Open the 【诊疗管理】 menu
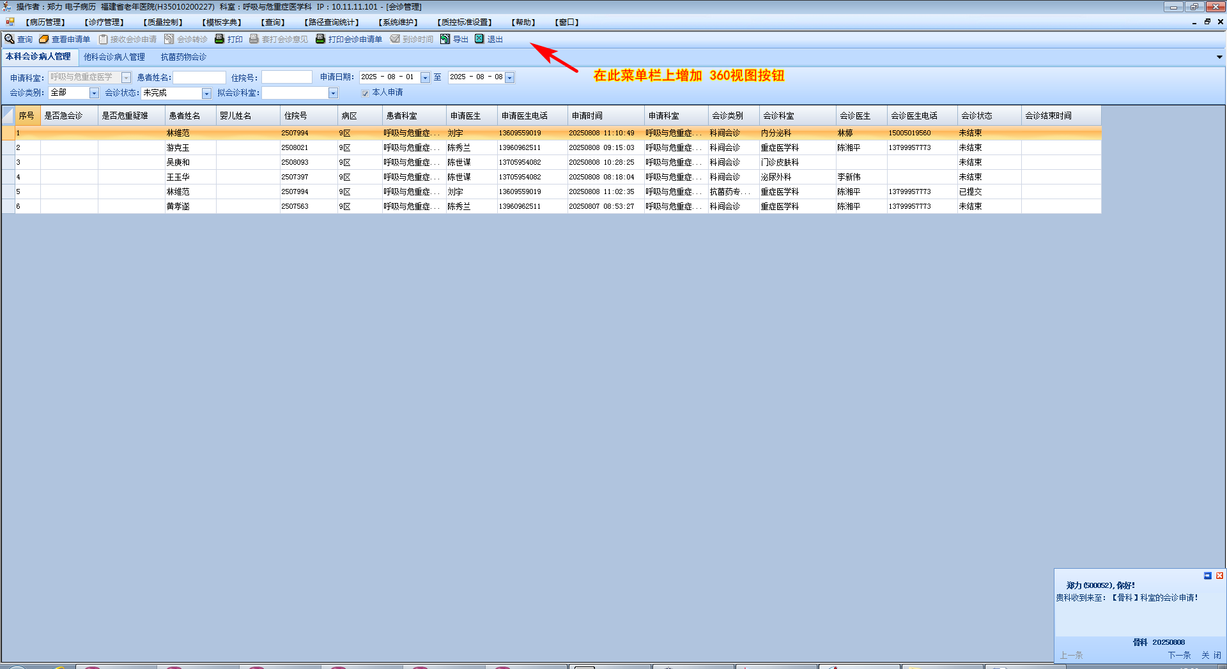This screenshot has height=669, width=1227. (104, 22)
